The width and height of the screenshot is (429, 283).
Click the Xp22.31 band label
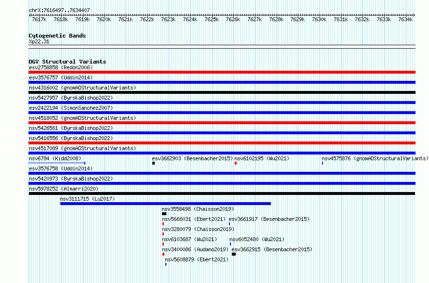coord(39,41)
